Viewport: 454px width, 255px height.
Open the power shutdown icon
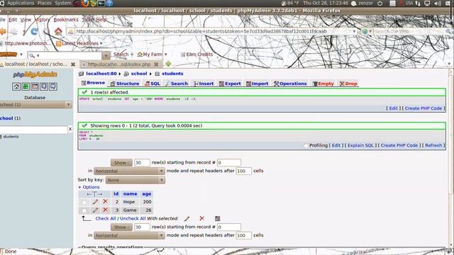click(380, 3)
